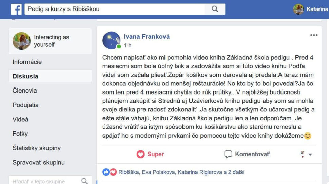The width and height of the screenshot is (329, 184).
Task: Click Ivana Franková's avatar image
Action: click(111, 40)
